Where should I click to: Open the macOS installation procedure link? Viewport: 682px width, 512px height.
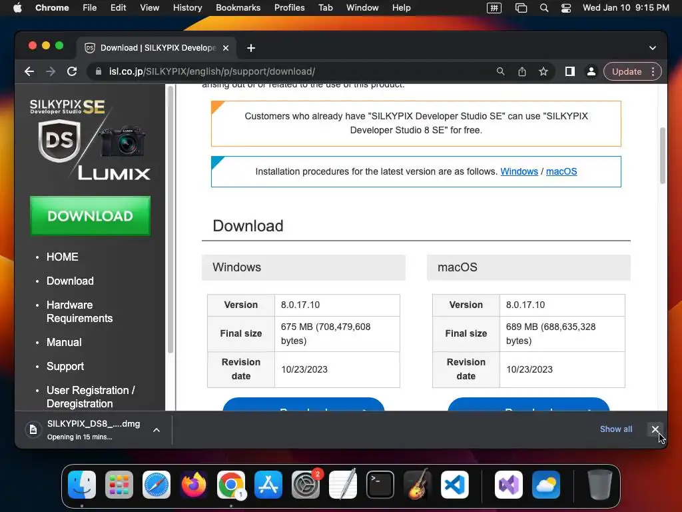click(561, 171)
